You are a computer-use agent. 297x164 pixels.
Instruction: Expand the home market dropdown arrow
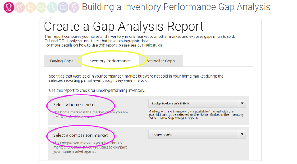[242, 103]
